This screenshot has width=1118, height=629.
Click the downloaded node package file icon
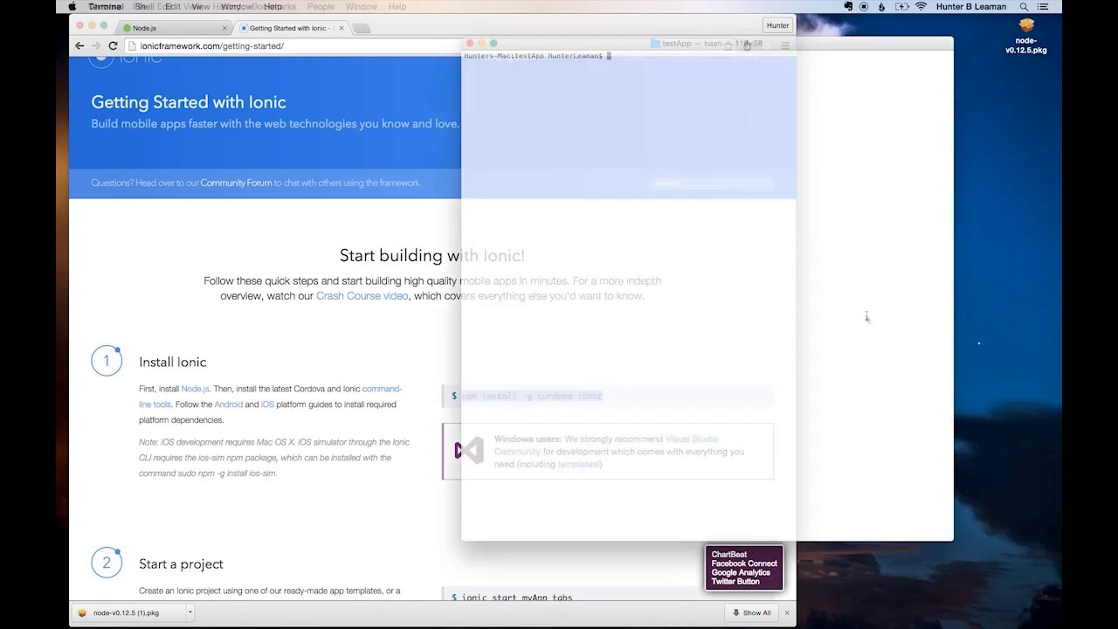pos(83,612)
